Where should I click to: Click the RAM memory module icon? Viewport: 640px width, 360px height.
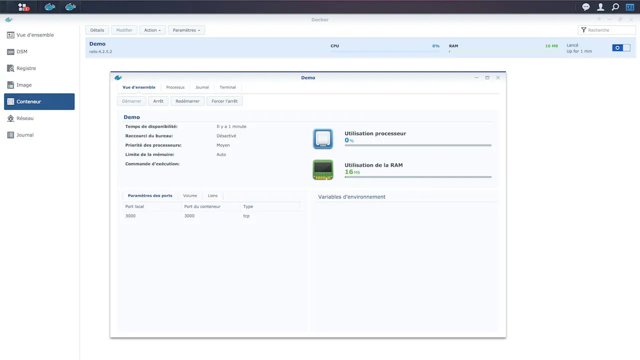tap(323, 169)
